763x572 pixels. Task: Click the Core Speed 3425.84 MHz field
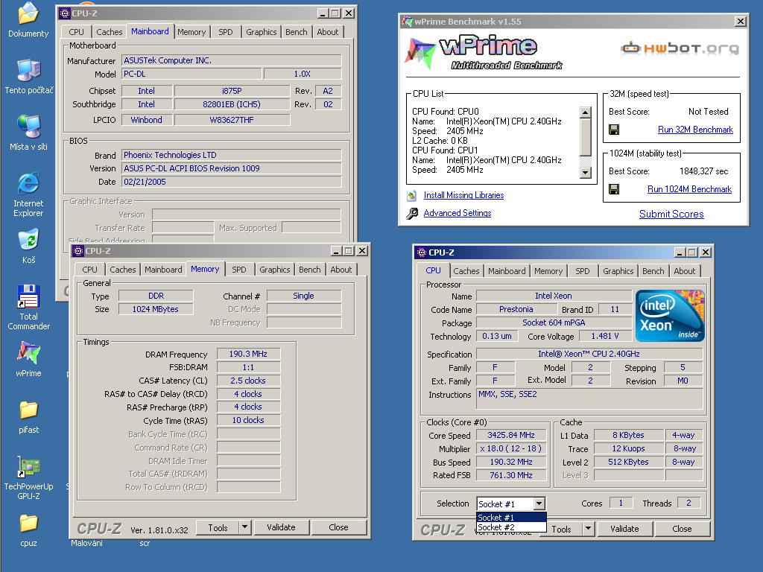pyautogui.click(x=511, y=435)
